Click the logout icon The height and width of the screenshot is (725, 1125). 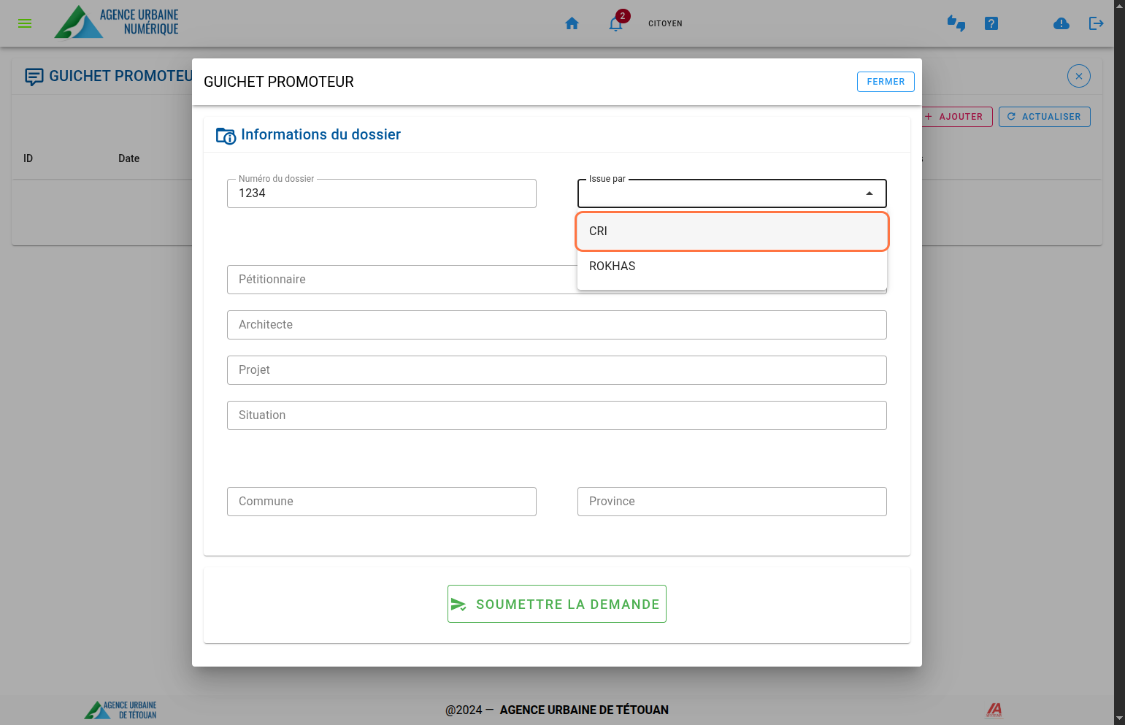coord(1096,23)
